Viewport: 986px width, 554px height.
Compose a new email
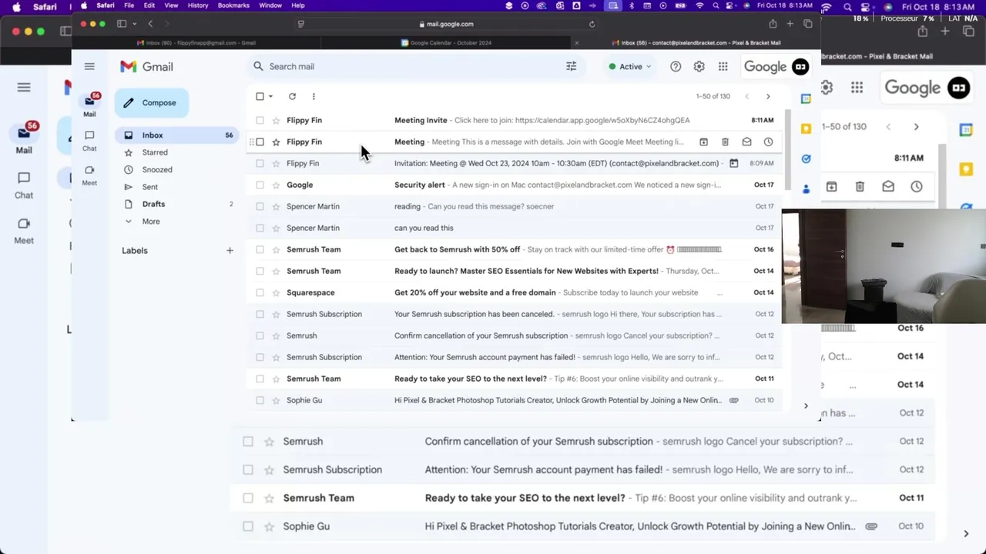tap(152, 102)
